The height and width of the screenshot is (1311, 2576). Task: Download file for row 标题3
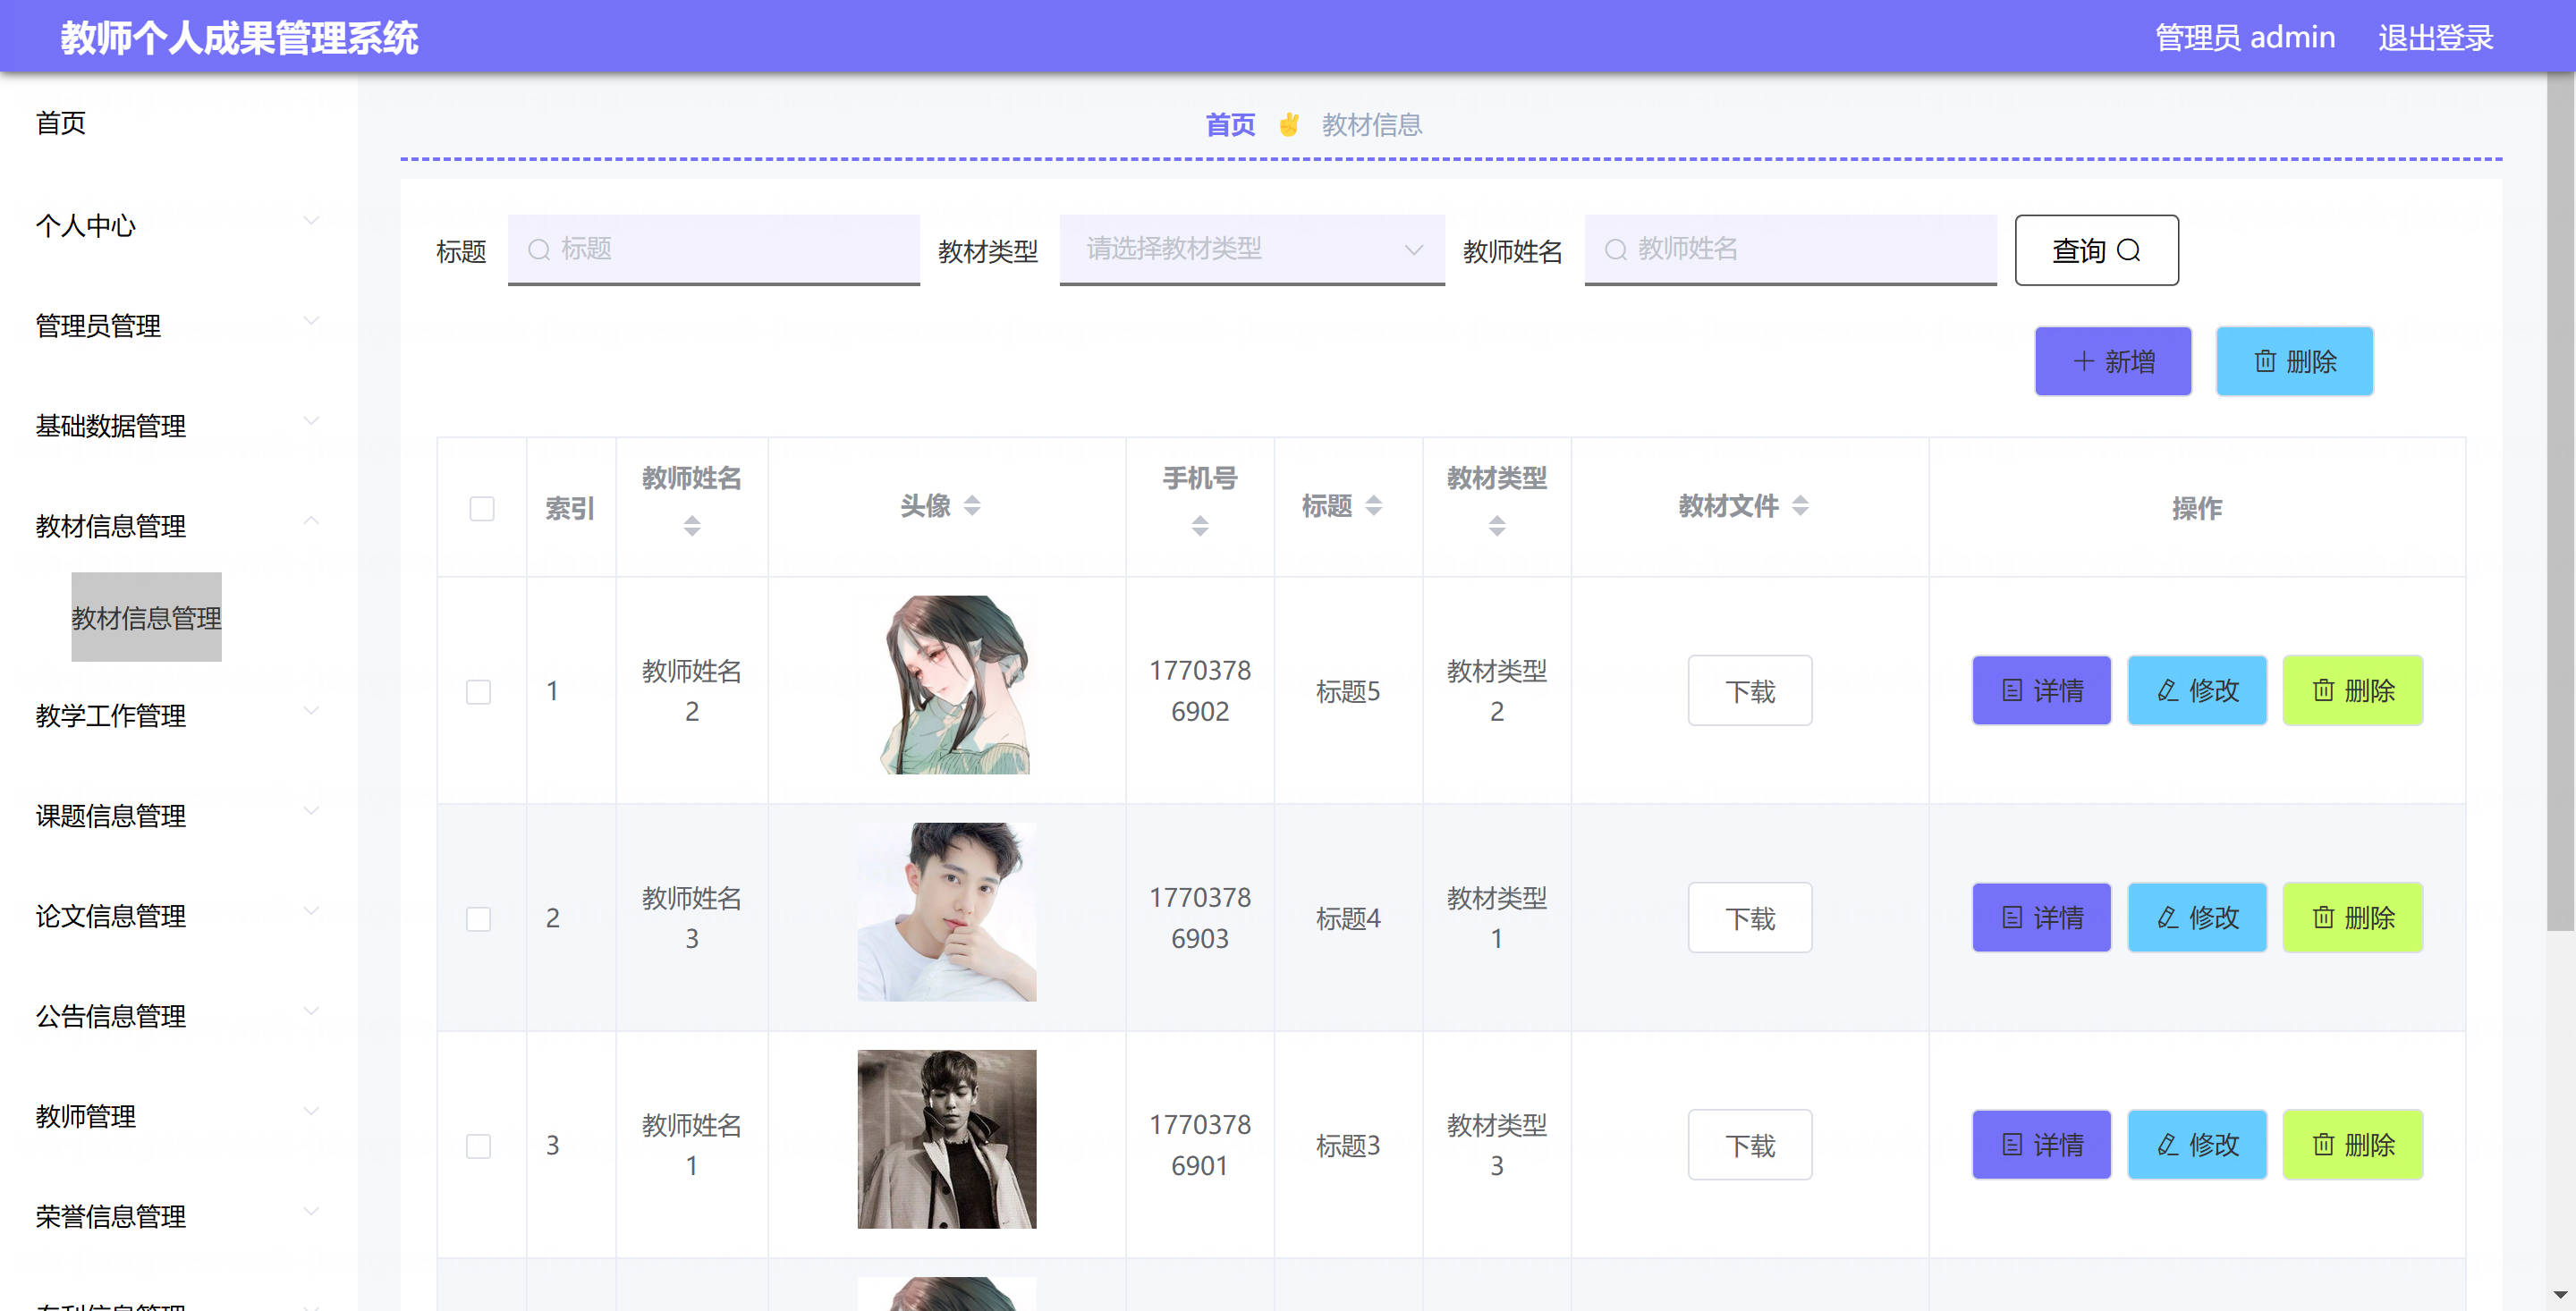pyautogui.click(x=1750, y=1144)
